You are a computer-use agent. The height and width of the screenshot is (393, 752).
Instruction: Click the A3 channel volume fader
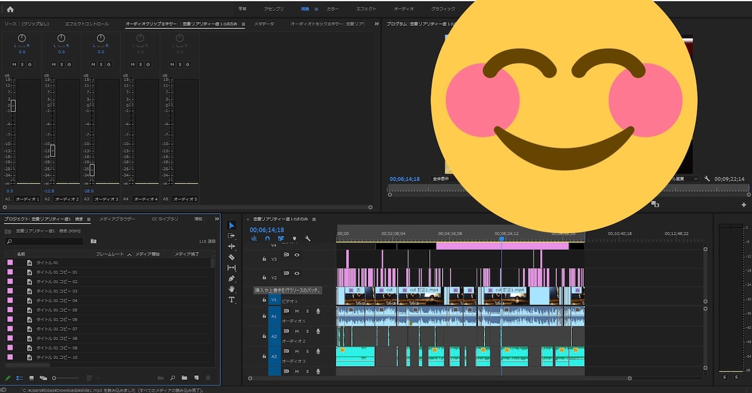[92, 170]
